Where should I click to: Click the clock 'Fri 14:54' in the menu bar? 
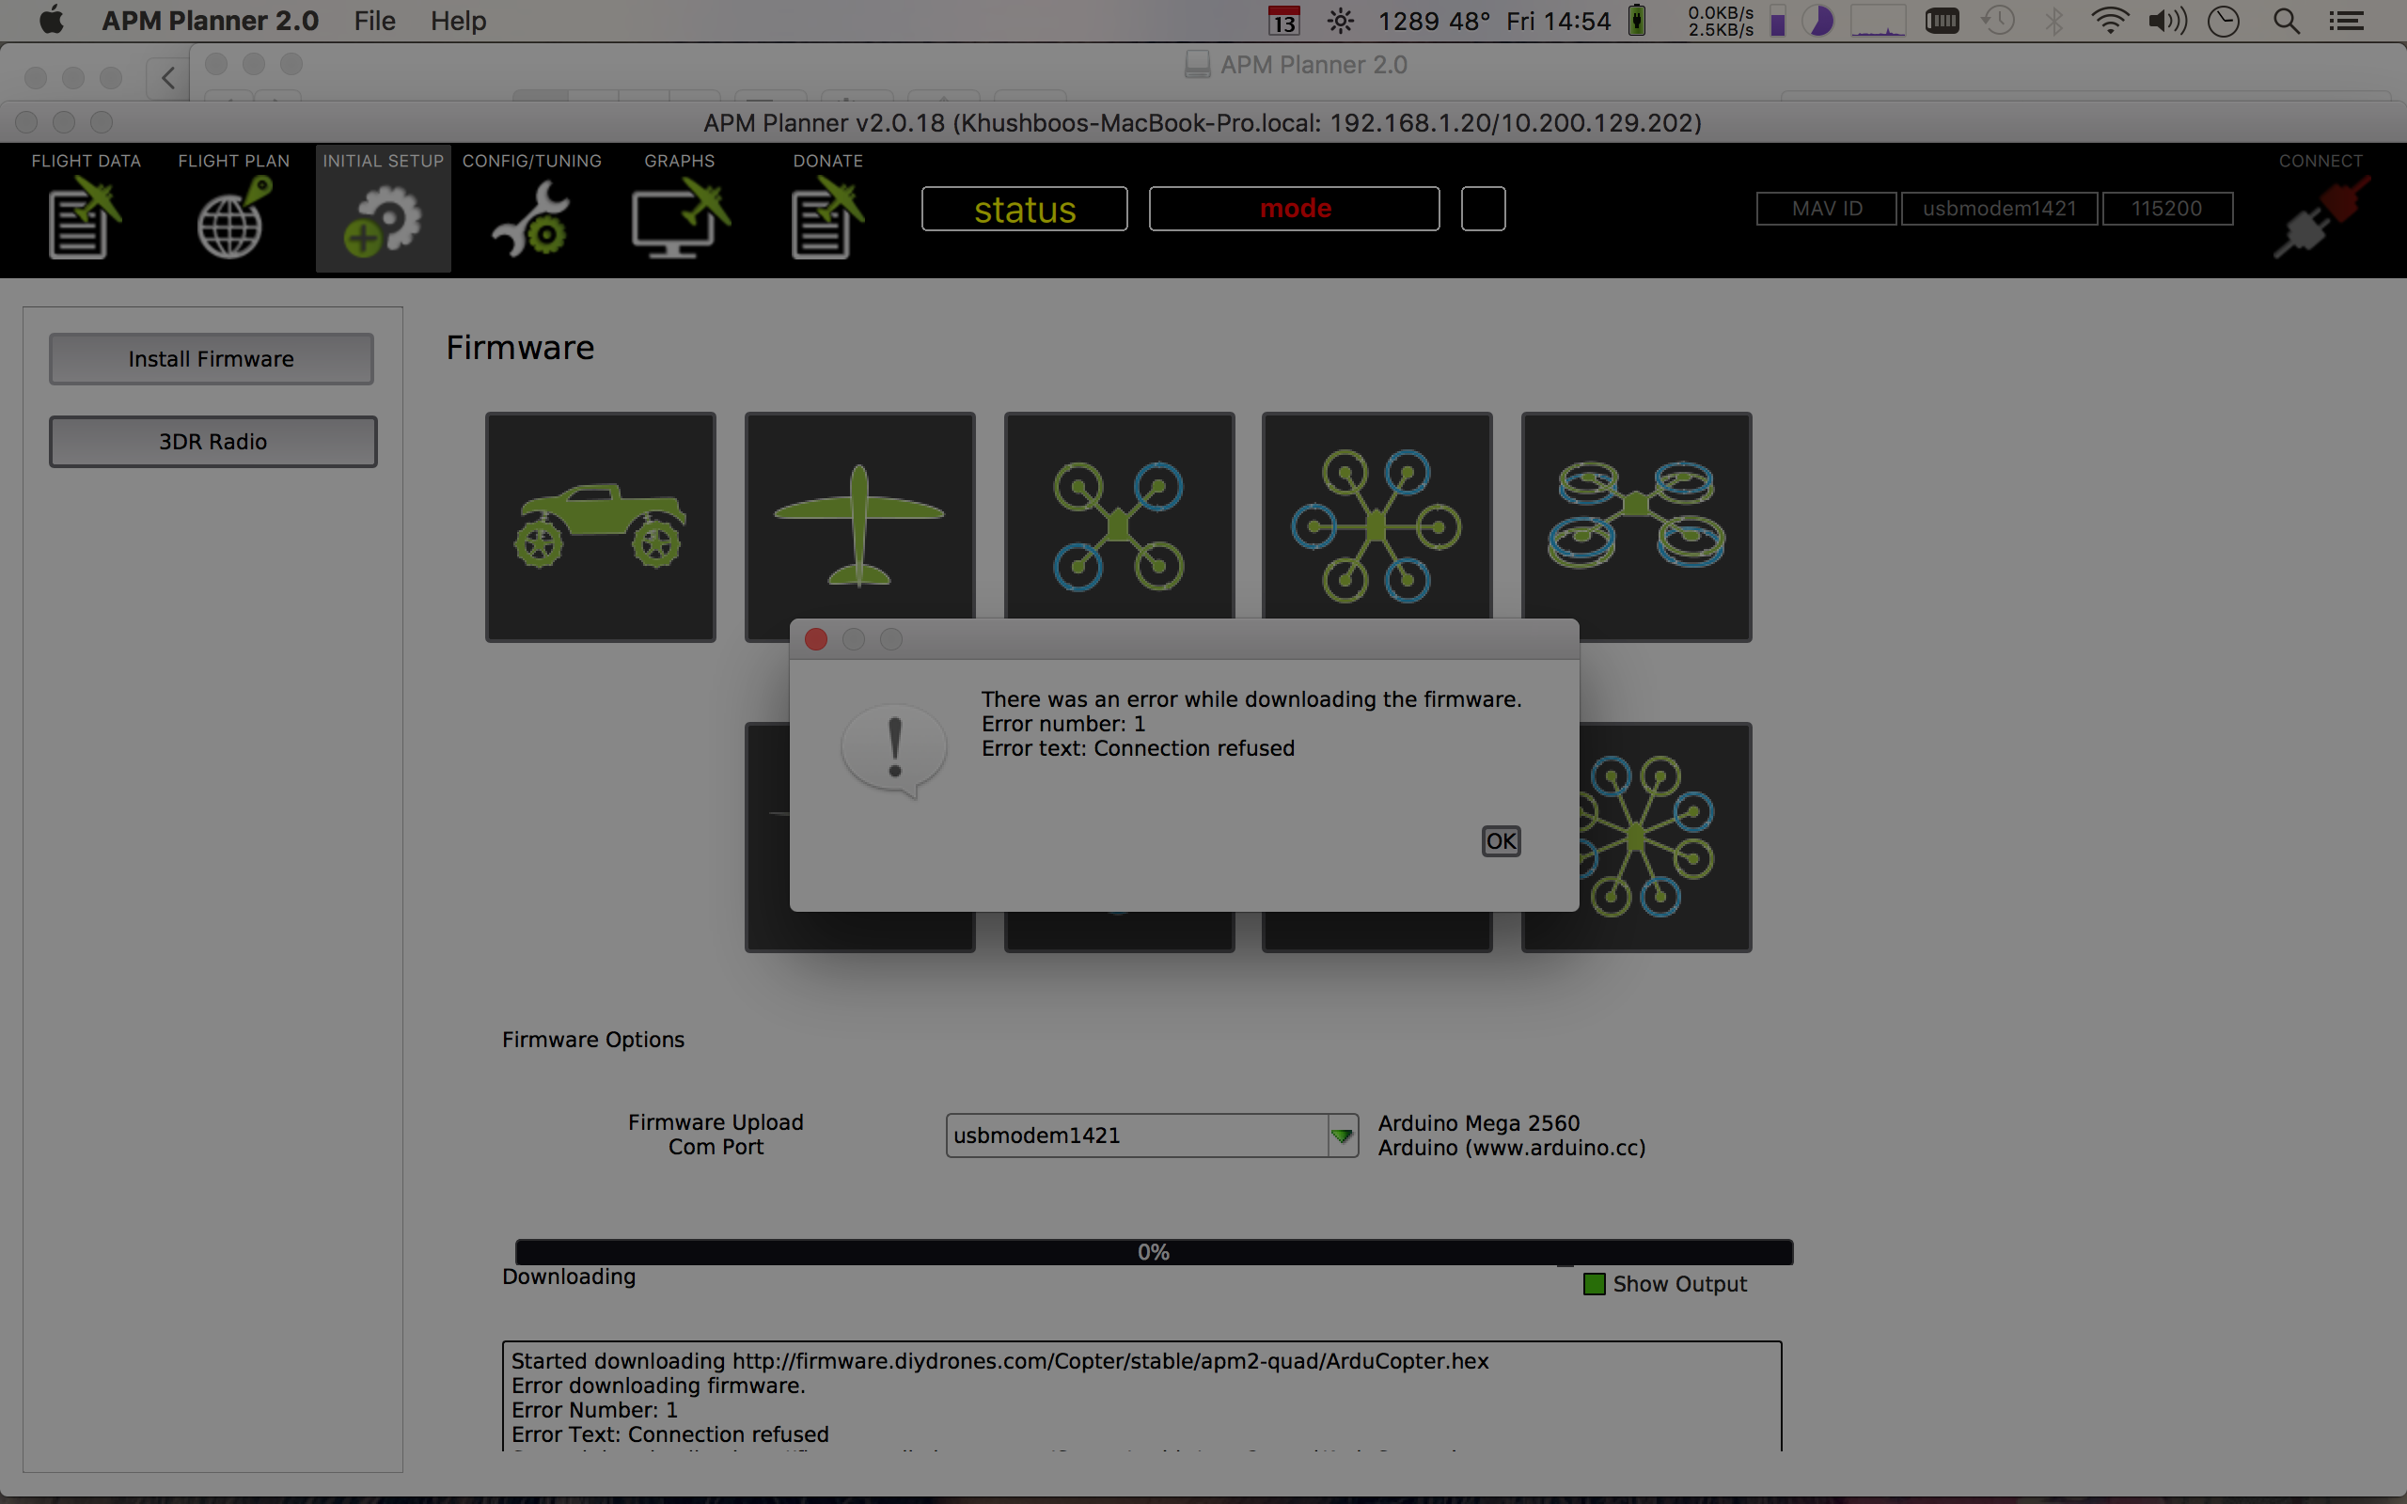click(x=1558, y=21)
